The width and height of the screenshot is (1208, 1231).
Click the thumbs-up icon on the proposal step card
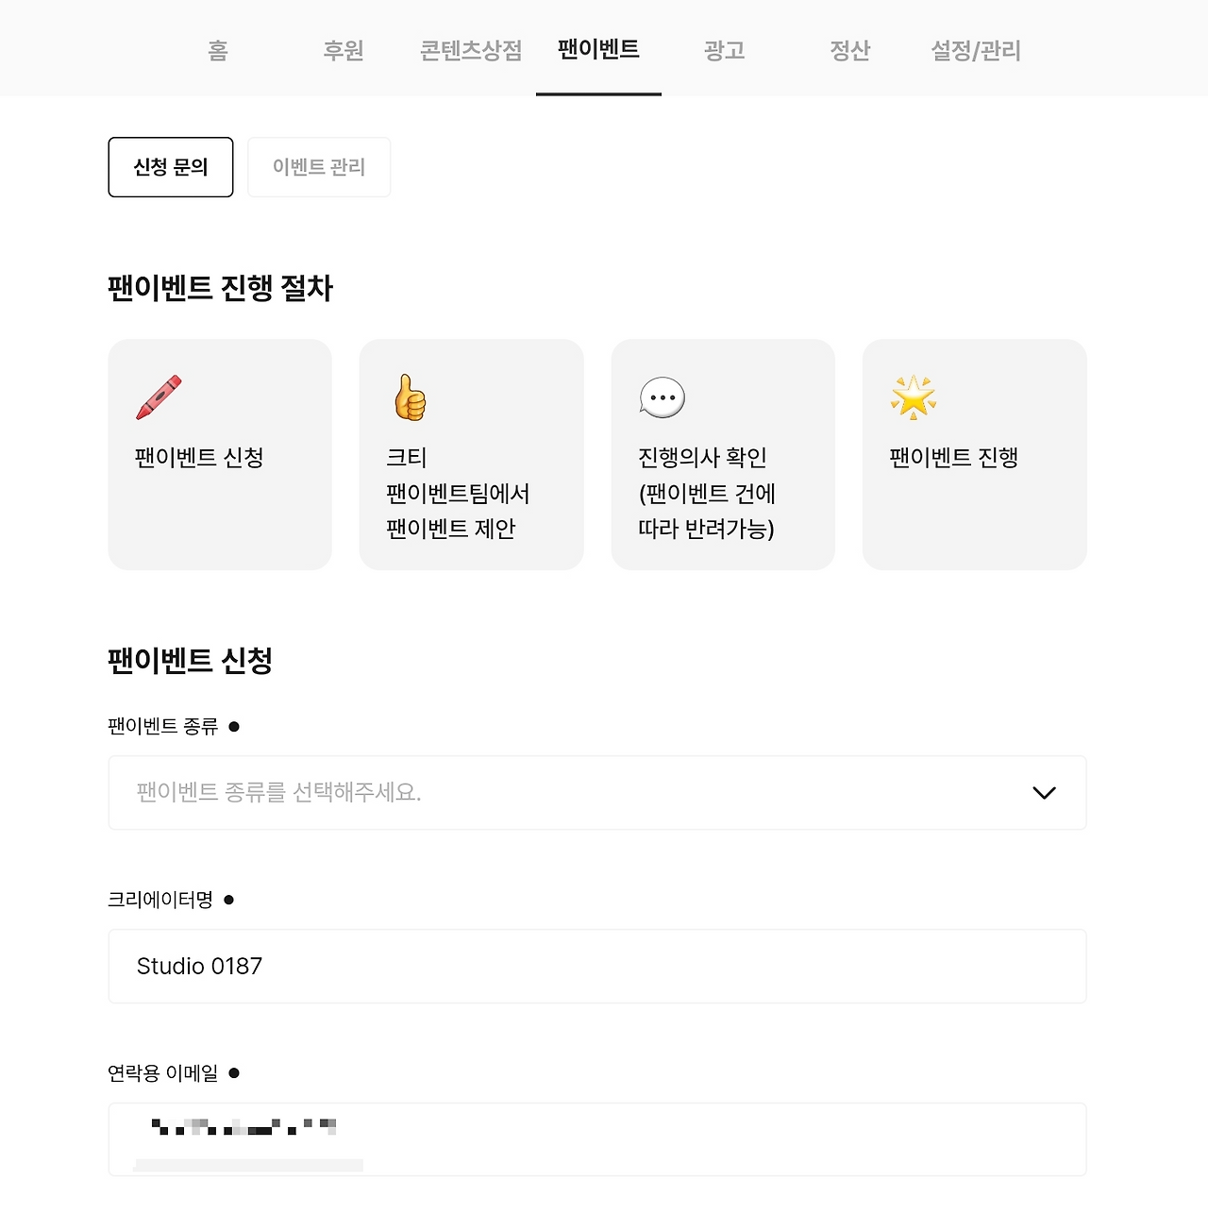coord(410,396)
